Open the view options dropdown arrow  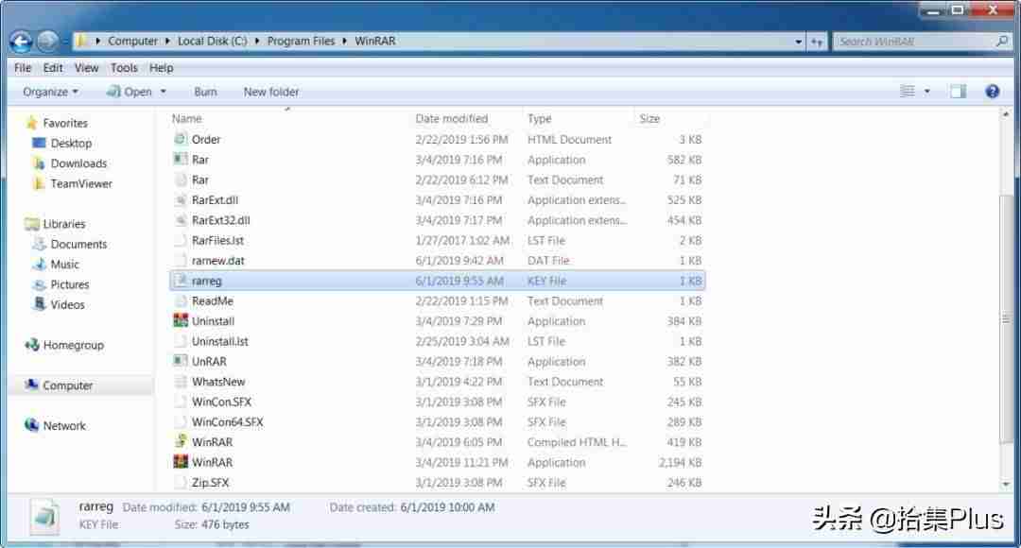(x=926, y=92)
